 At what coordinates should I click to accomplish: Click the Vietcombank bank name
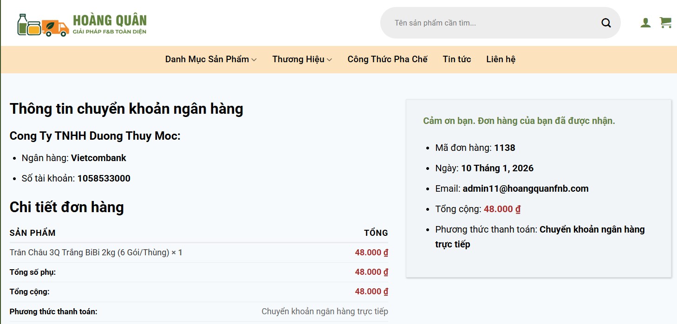click(98, 158)
